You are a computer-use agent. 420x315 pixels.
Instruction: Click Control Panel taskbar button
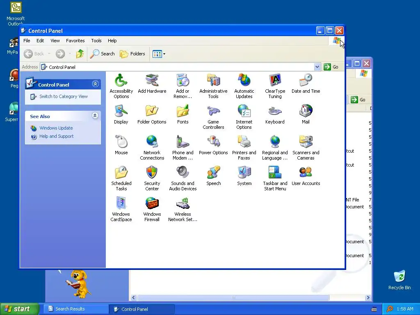coord(142,309)
